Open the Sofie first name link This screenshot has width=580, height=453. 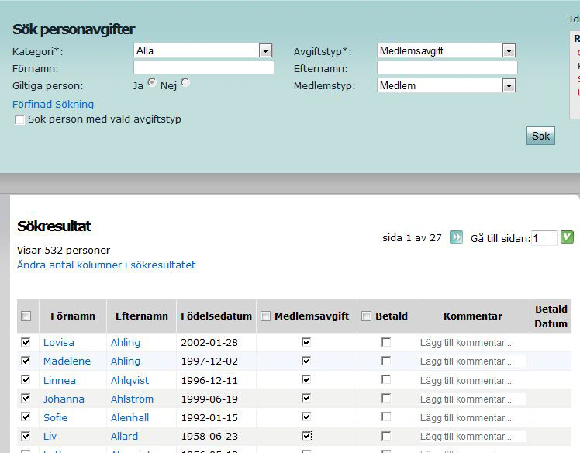tap(56, 418)
